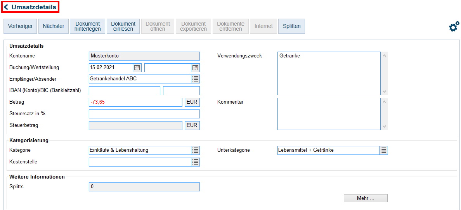Click the IBAN (Konto) input field

(x=124, y=90)
